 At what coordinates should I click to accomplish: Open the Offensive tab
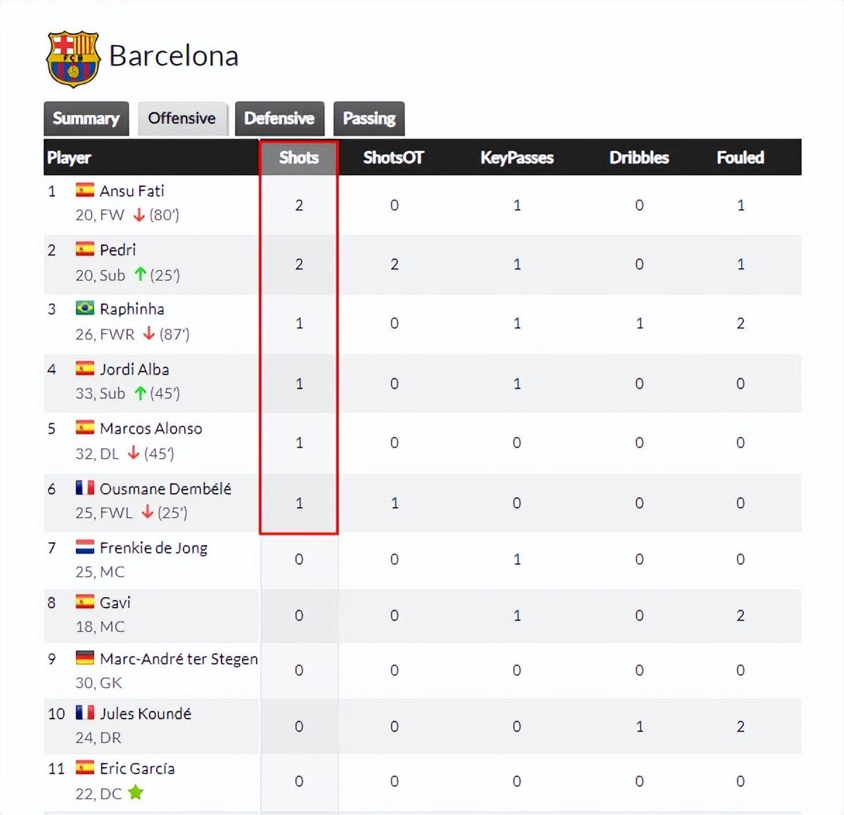(182, 119)
